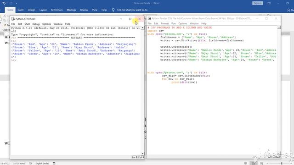Open Help menu in Python Shell
Screen dimensions: 294x165
[68, 24]
